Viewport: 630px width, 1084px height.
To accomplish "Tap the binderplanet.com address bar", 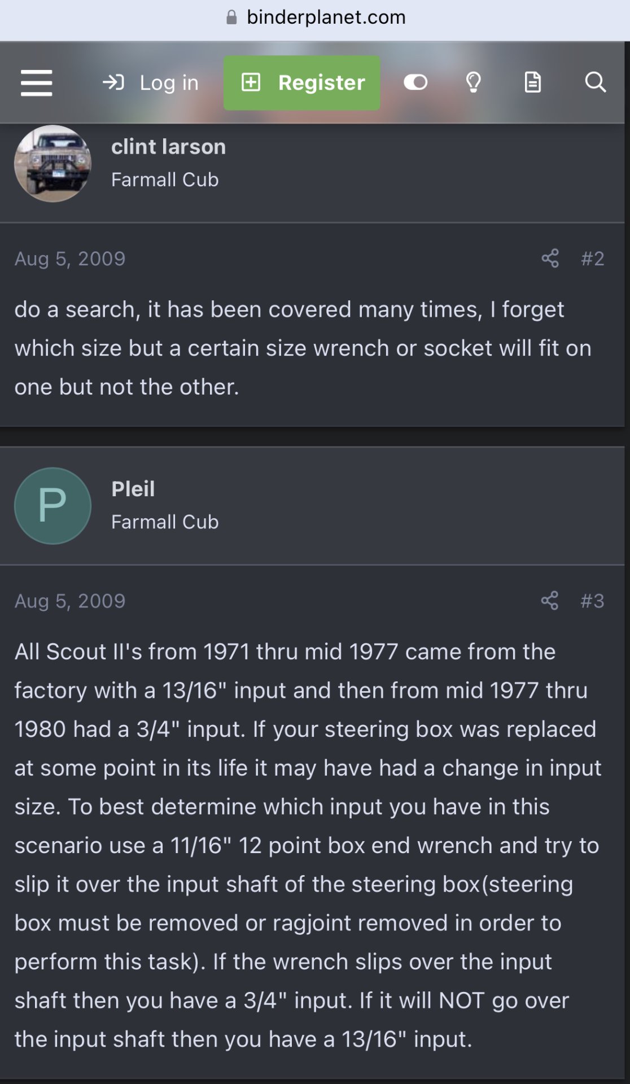I will [315, 18].
